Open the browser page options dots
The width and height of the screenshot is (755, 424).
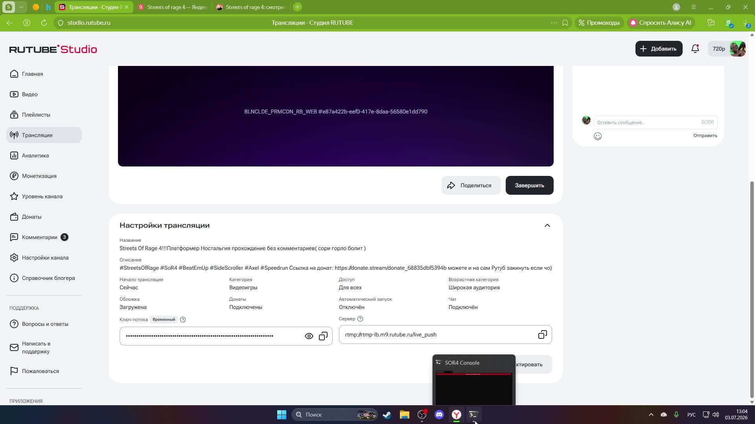pos(554,23)
